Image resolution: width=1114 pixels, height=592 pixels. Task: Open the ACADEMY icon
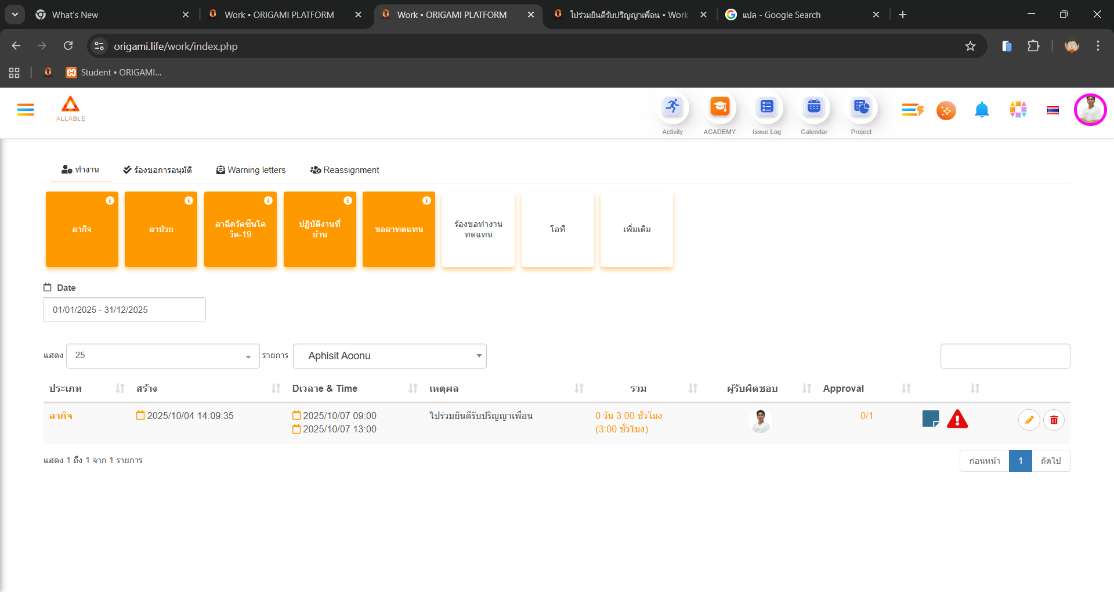click(719, 108)
